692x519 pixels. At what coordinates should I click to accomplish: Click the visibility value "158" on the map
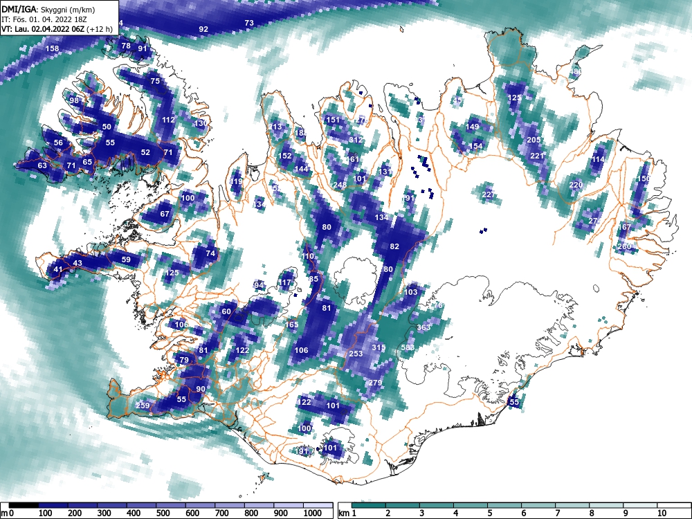pyautogui.click(x=52, y=48)
